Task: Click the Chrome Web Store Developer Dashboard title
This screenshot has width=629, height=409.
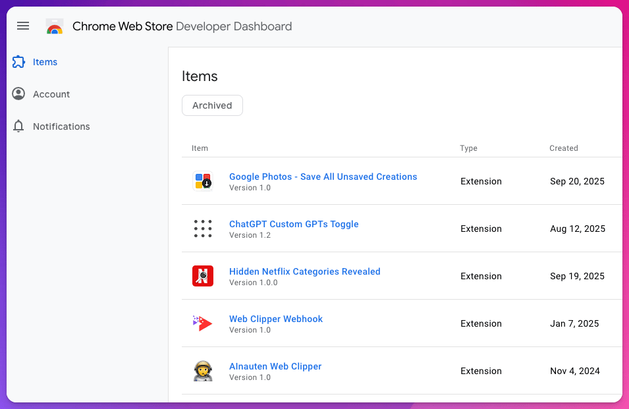Action: (x=182, y=26)
